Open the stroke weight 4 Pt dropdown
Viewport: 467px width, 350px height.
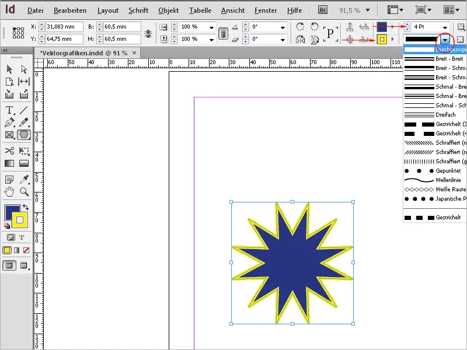445,27
